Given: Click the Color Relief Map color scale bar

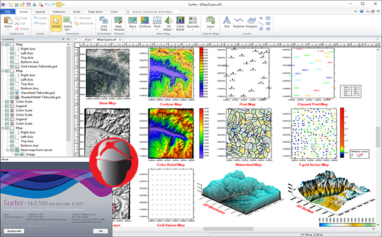Looking at the screenshot, I should tap(201, 133).
